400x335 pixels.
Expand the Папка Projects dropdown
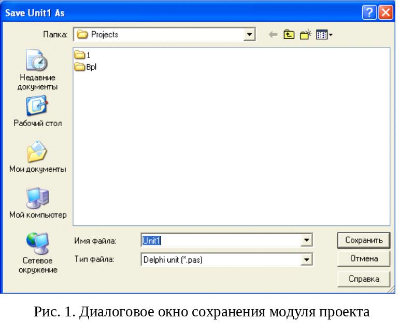click(249, 34)
